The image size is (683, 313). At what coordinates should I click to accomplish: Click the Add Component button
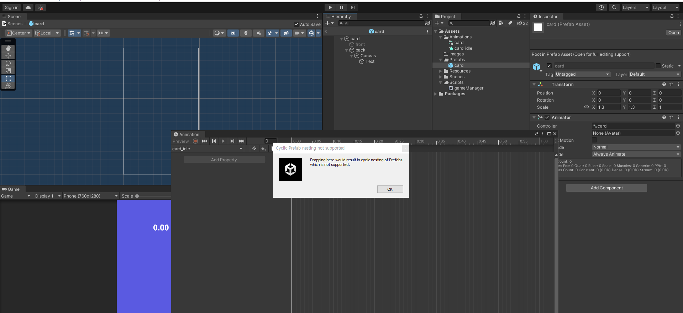pyautogui.click(x=607, y=188)
